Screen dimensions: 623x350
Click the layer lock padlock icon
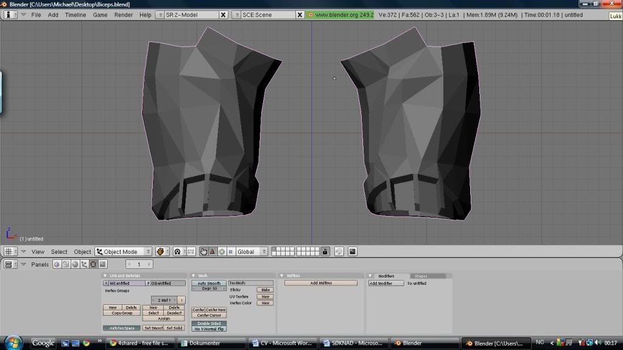(325, 251)
